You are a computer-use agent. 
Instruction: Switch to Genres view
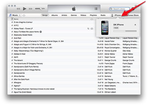click(74, 15)
